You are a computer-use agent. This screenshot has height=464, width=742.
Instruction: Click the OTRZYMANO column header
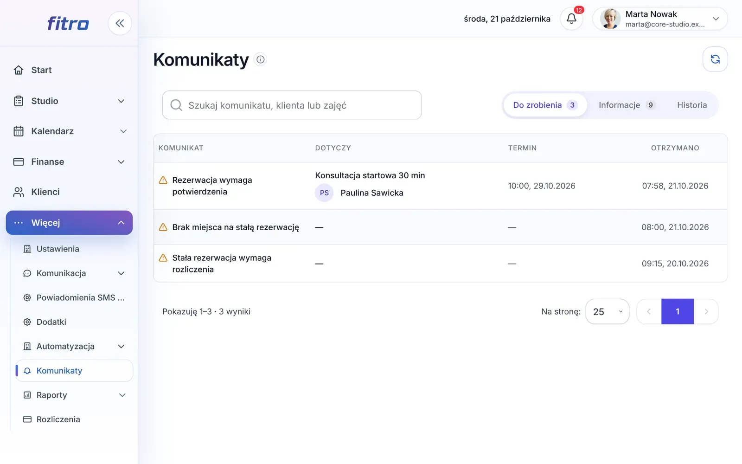click(x=675, y=148)
